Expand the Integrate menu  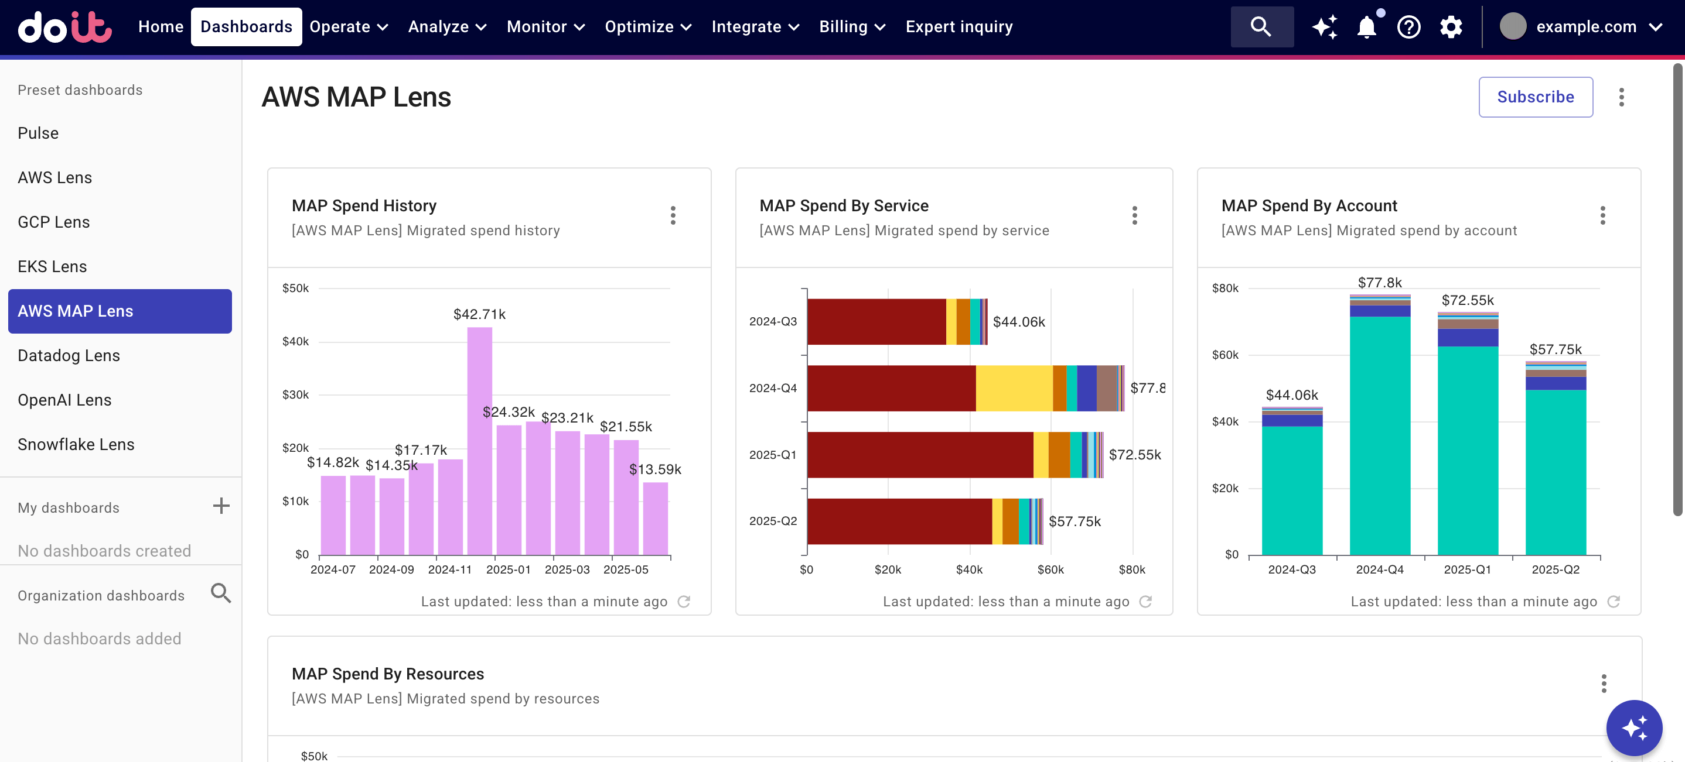tap(755, 27)
